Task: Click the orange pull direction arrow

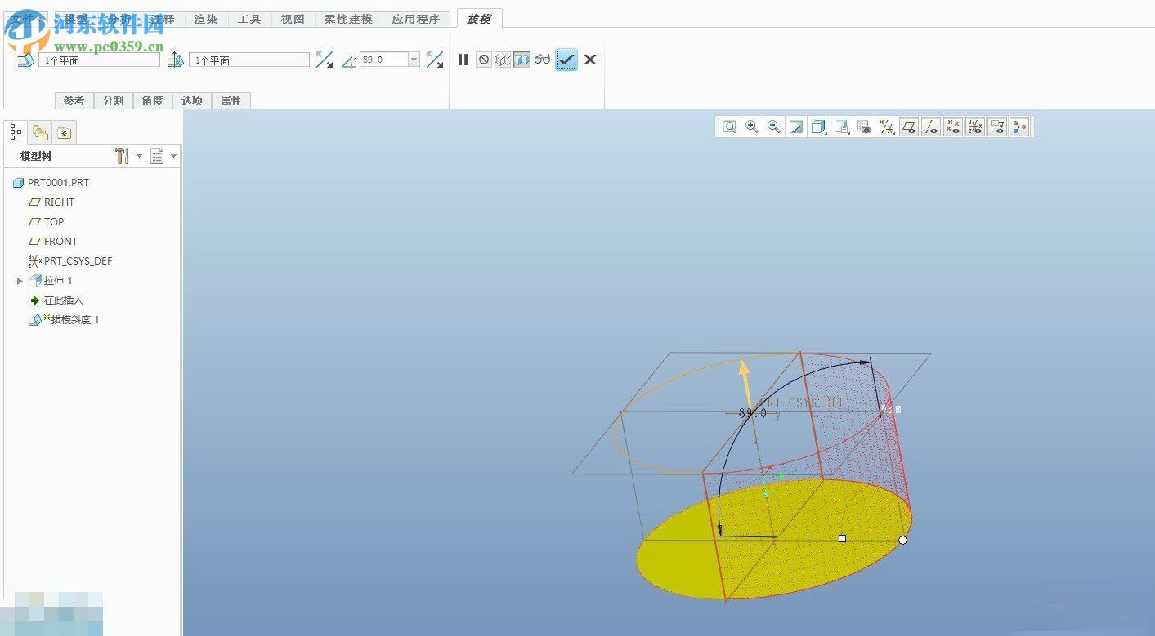Action: (745, 383)
